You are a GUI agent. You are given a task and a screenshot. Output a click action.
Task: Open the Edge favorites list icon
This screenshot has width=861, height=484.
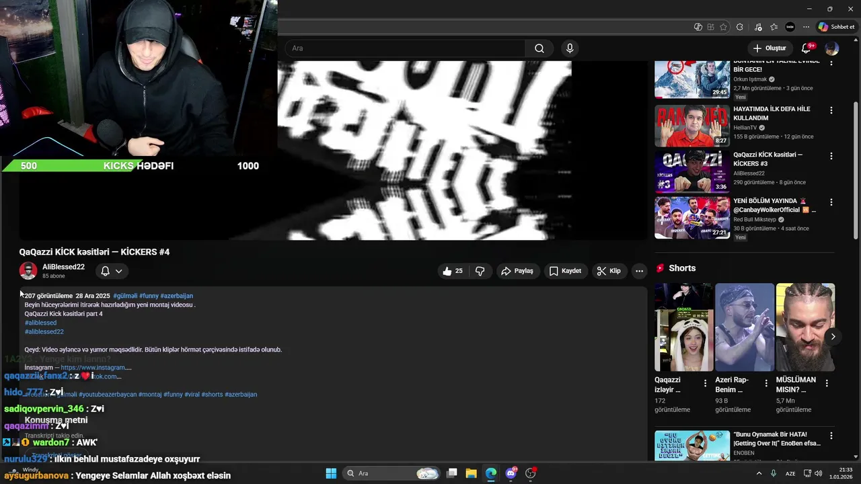point(774,27)
